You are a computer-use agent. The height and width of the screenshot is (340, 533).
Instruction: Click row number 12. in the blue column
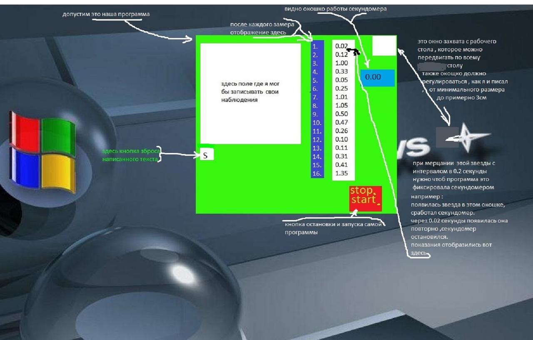[317, 140]
